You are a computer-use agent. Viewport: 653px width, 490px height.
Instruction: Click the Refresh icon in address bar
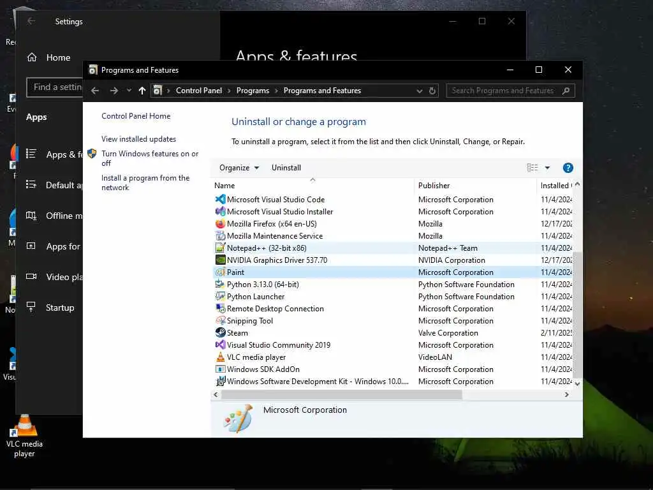click(x=432, y=91)
